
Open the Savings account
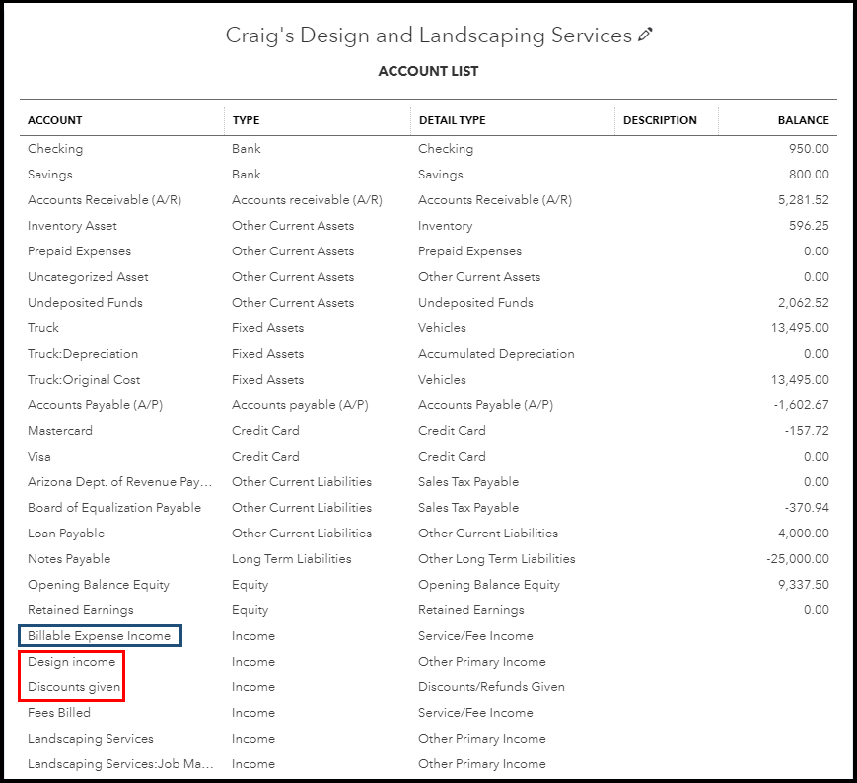pos(50,175)
